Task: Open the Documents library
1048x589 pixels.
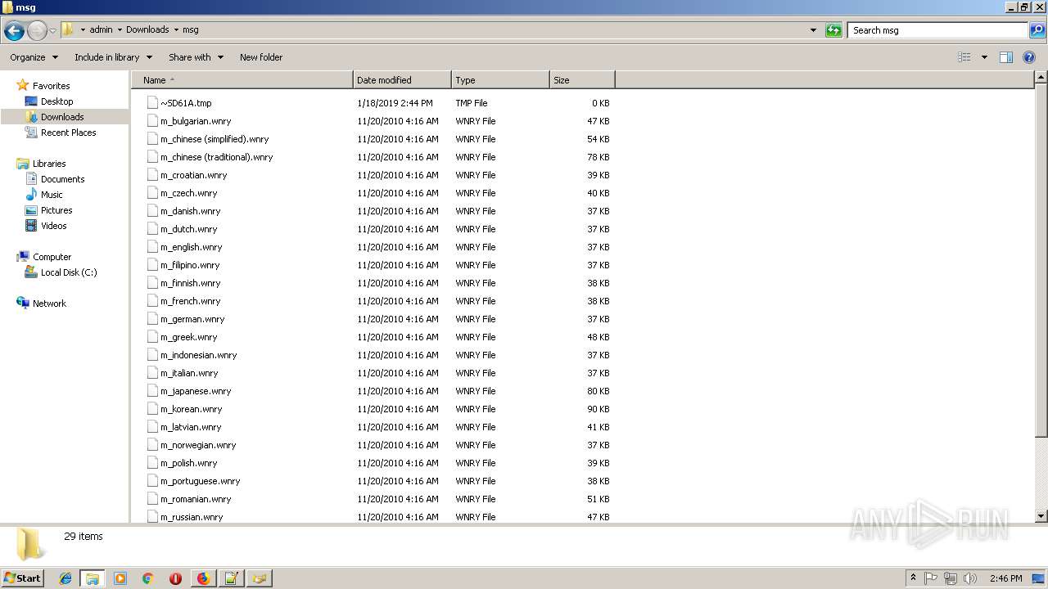Action: (x=62, y=179)
